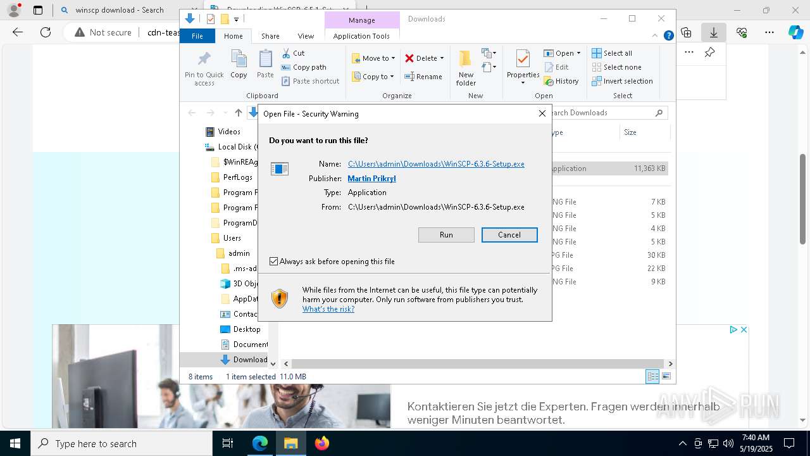Click the Copy icon in Clipboard group
Image resolution: width=810 pixels, height=456 pixels.
[239, 60]
